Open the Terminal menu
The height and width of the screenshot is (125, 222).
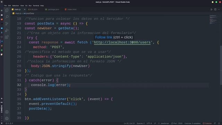coord(36,6)
